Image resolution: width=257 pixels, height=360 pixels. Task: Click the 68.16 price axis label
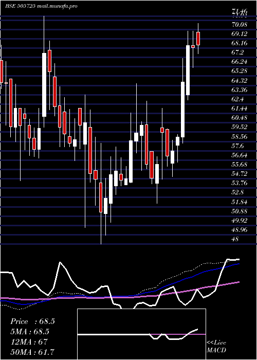point(240,43)
